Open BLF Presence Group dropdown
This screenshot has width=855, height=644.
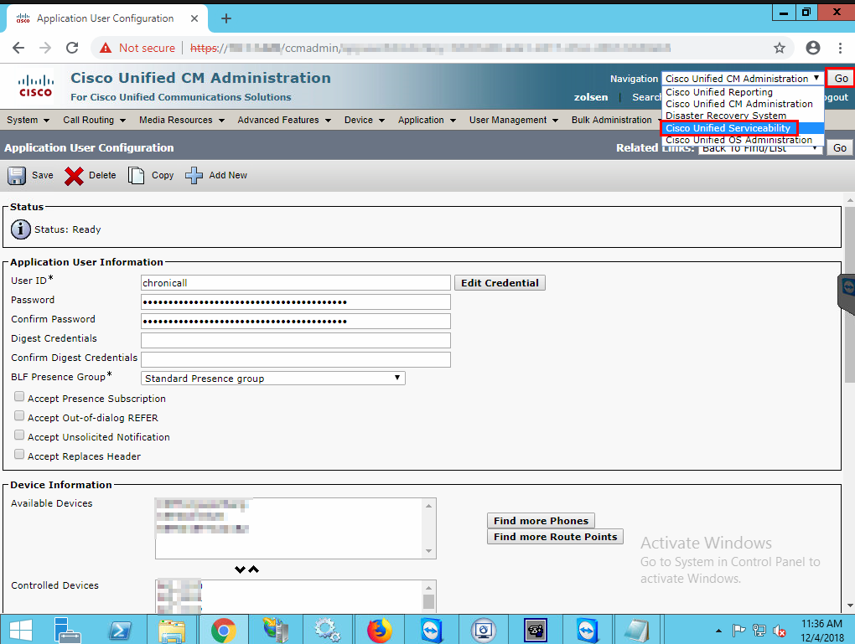tap(273, 379)
